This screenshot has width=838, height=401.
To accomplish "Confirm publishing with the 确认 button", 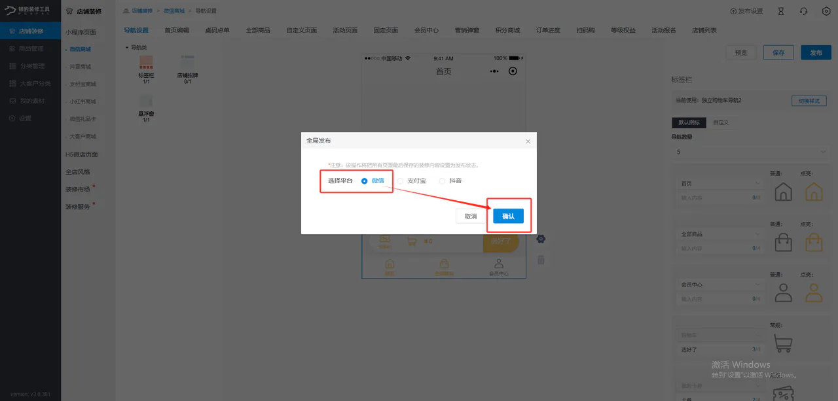I will point(508,216).
